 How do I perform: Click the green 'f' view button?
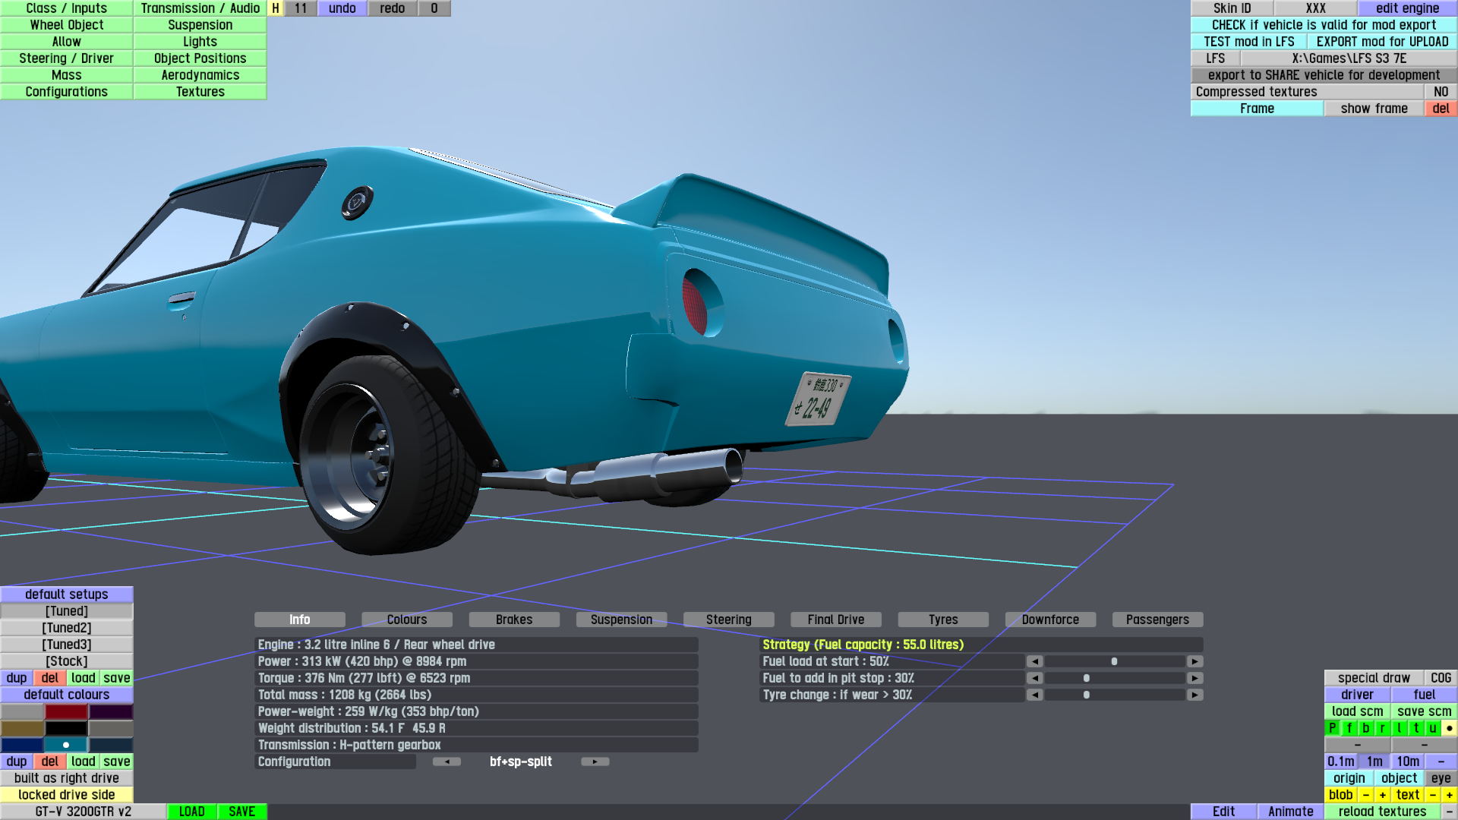tap(1349, 728)
